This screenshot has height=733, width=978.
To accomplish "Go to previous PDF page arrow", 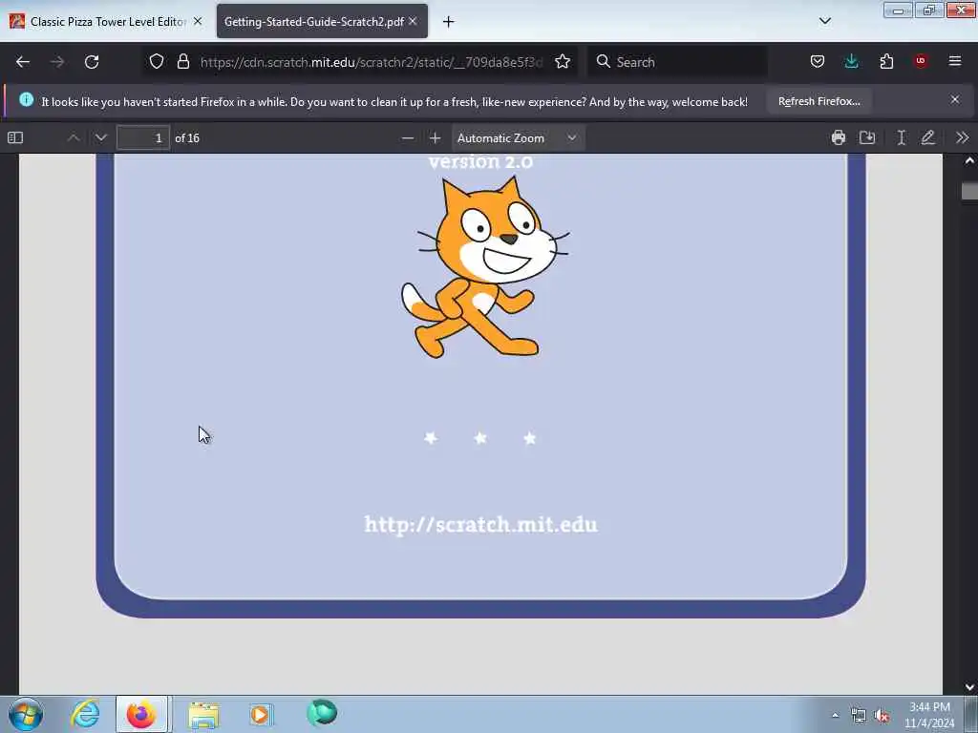I will click(74, 137).
